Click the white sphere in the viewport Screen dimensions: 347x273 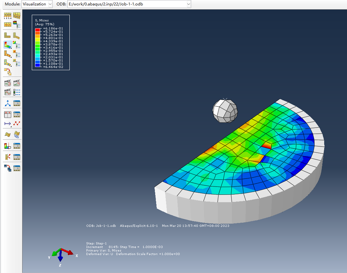click(225, 111)
